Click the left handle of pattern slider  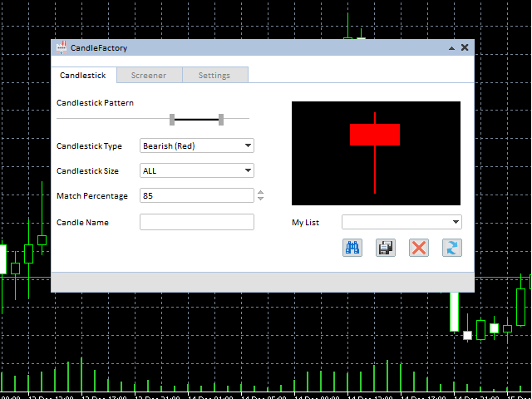172,120
